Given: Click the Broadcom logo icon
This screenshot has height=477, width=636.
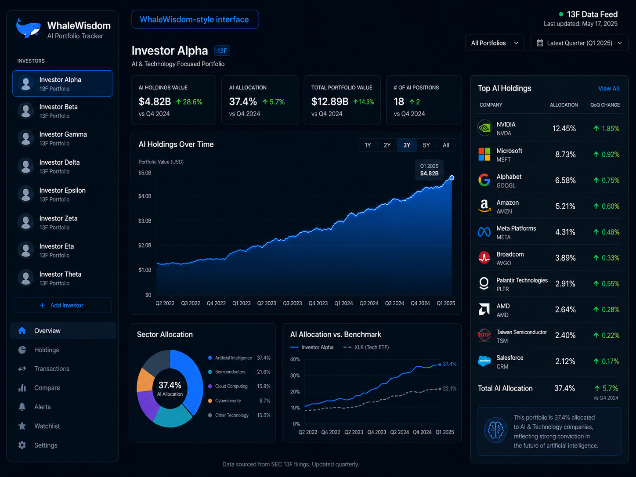Looking at the screenshot, I should tap(484, 258).
